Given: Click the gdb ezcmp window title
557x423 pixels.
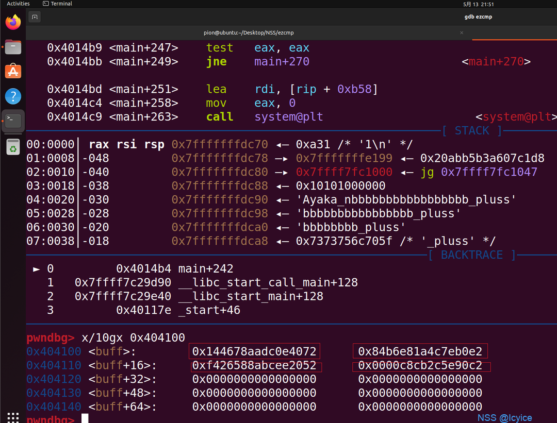Looking at the screenshot, I should tap(478, 16).
